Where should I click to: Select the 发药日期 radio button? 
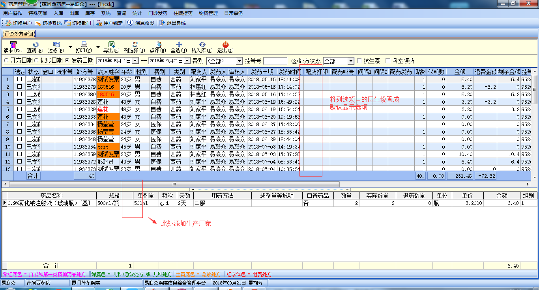(x=67, y=61)
